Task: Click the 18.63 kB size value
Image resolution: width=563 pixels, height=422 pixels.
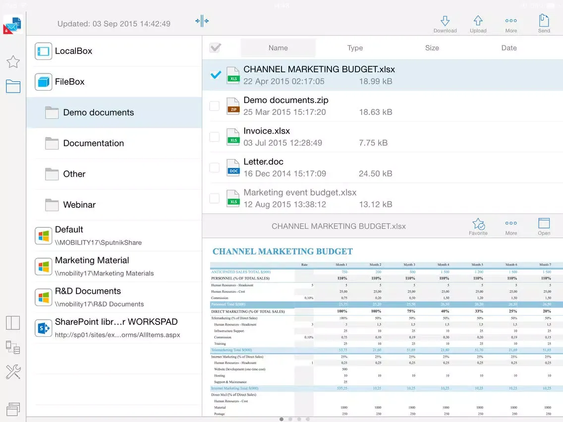Action: (x=376, y=112)
